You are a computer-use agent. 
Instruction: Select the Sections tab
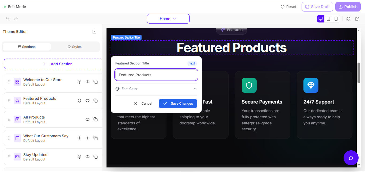point(26,47)
